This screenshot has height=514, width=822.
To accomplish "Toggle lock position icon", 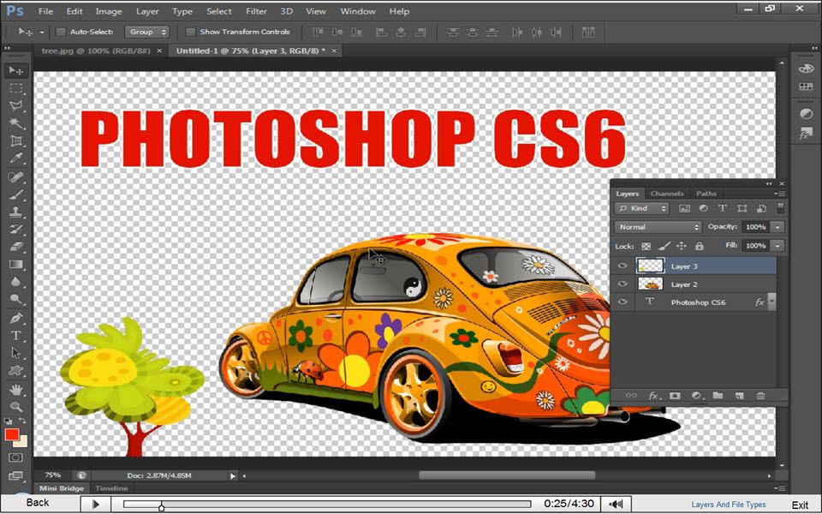I will [682, 246].
